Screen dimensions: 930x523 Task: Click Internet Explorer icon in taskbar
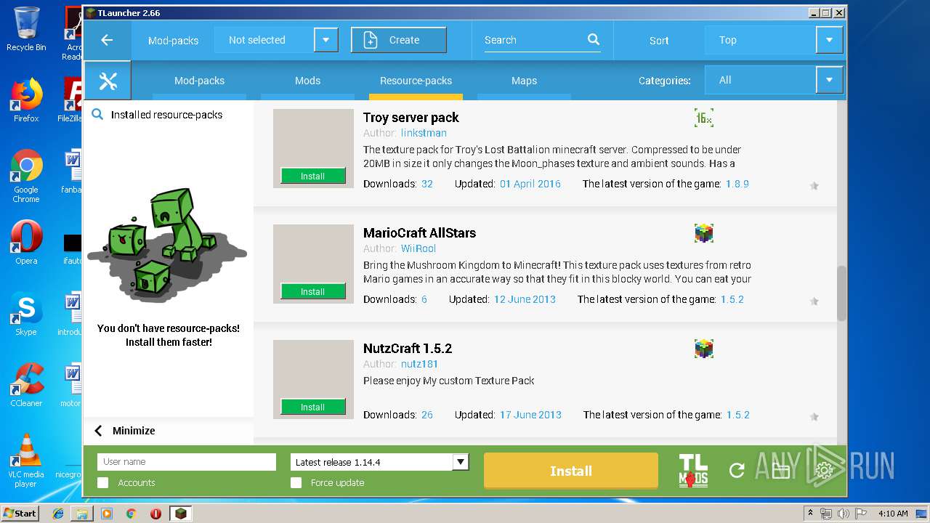(x=58, y=514)
